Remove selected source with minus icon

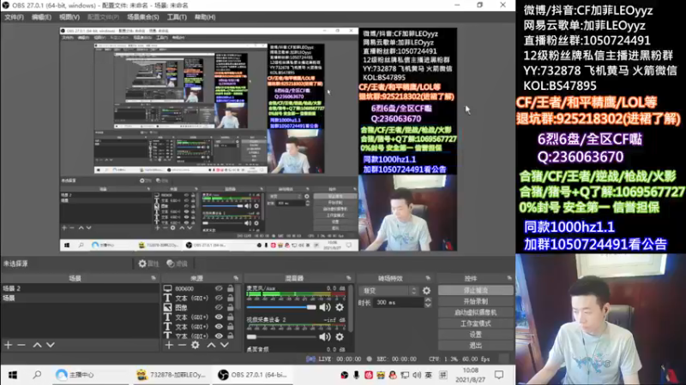182,345
